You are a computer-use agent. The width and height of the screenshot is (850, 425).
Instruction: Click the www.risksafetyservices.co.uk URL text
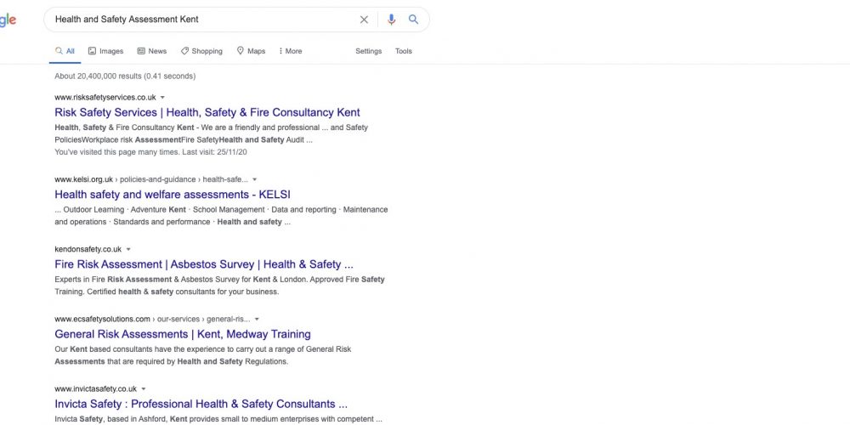(105, 98)
